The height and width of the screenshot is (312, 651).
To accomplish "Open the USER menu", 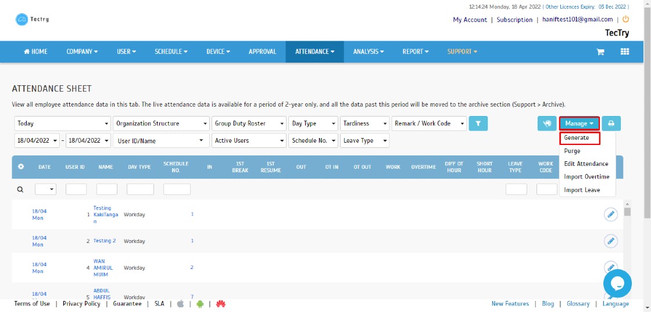I will point(127,52).
